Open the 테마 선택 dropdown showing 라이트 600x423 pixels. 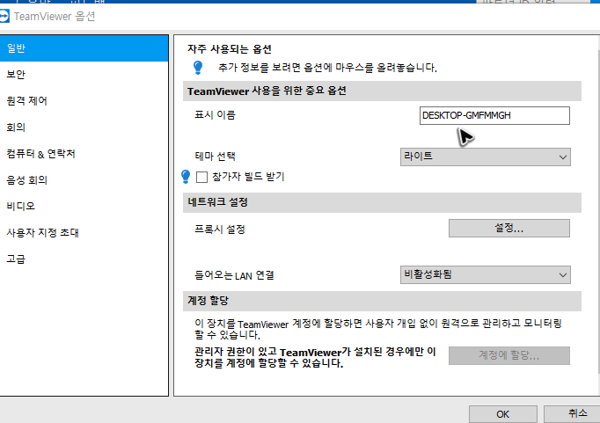click(x=486, y=157)
